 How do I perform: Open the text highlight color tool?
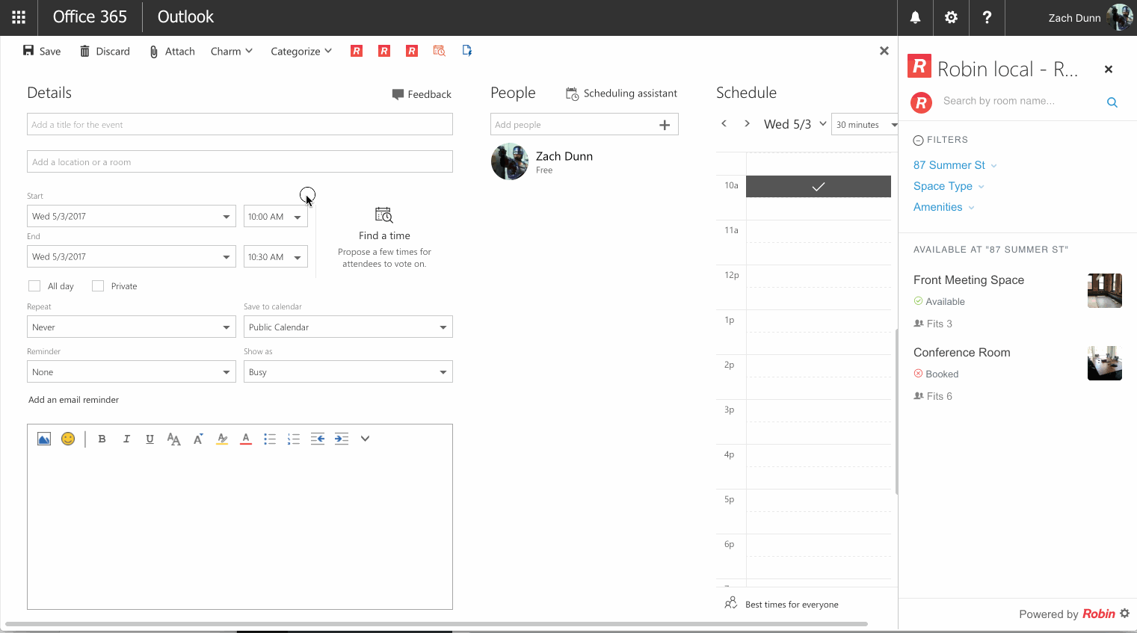pyautogui.click(x=222, y=439)
